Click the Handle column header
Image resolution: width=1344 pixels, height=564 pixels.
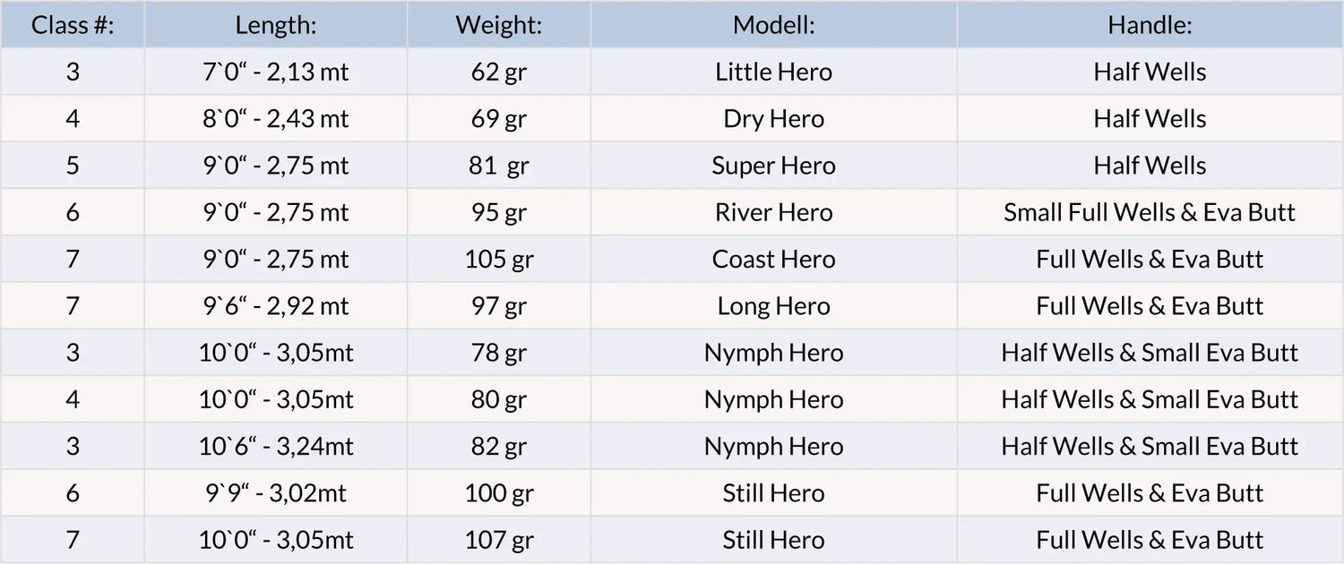click(1150, 25)
